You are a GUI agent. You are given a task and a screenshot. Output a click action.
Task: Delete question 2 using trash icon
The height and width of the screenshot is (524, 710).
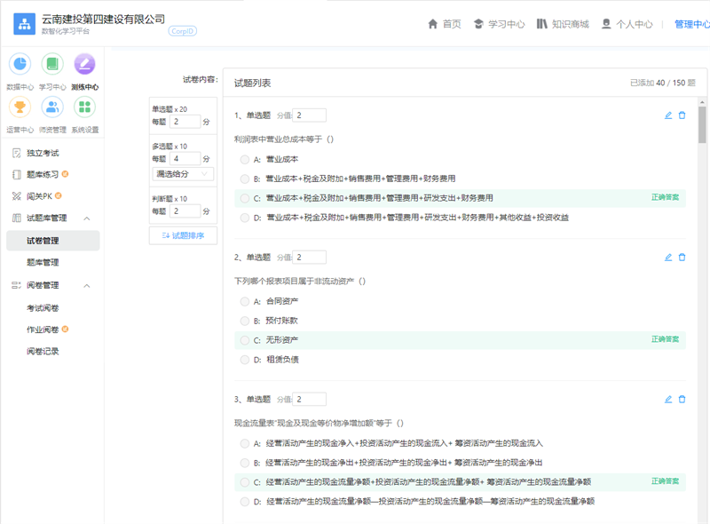[x=682, y=258]
